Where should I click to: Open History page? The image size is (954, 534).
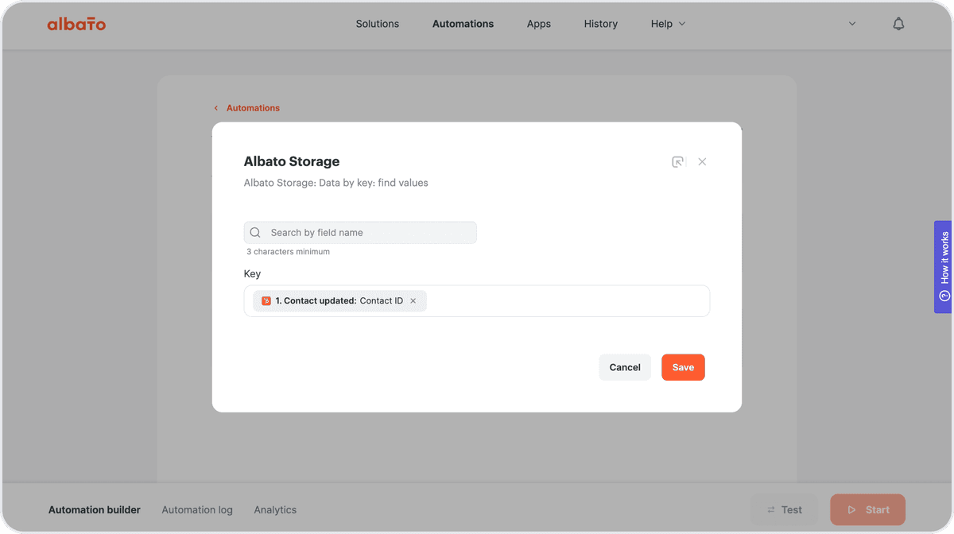[601, 24]
